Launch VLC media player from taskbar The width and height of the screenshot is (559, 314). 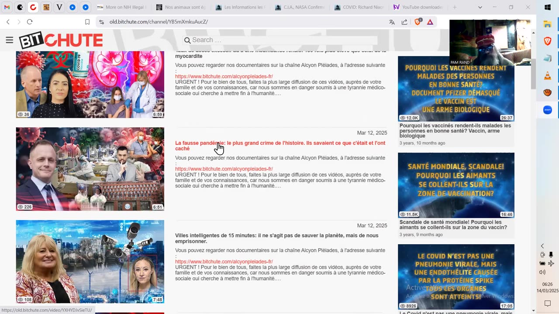pyautogui.click(x=548, y=76)
